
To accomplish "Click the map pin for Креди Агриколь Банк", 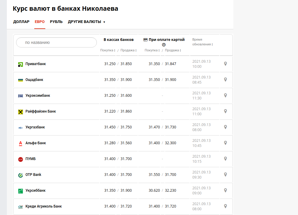I will [225, 206].
